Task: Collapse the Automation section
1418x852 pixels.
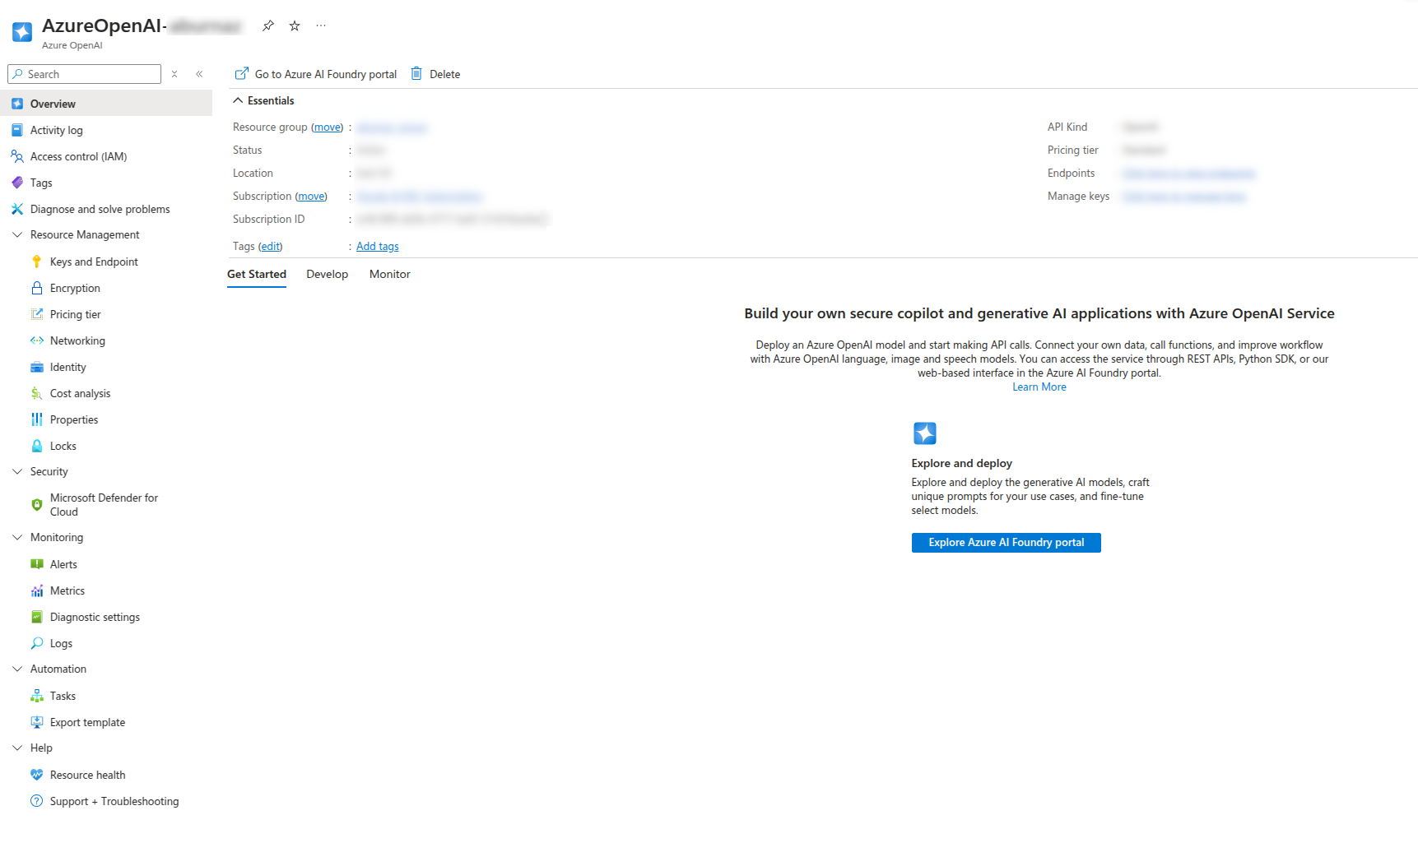Action: [17, 669]
